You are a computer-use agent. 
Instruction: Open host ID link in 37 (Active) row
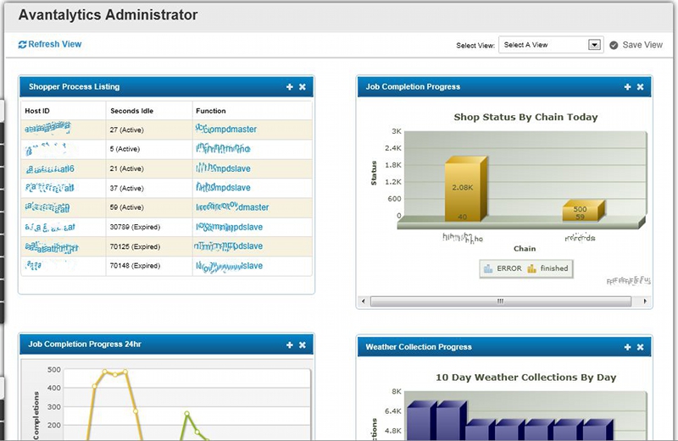tap(49, 187)
